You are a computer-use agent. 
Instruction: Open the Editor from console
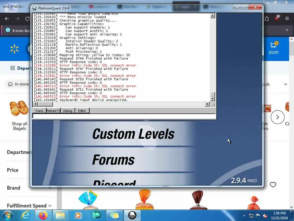(82, 111)
